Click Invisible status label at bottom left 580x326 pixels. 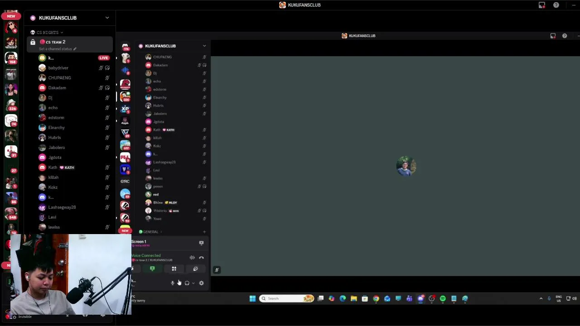pos(25,316)
